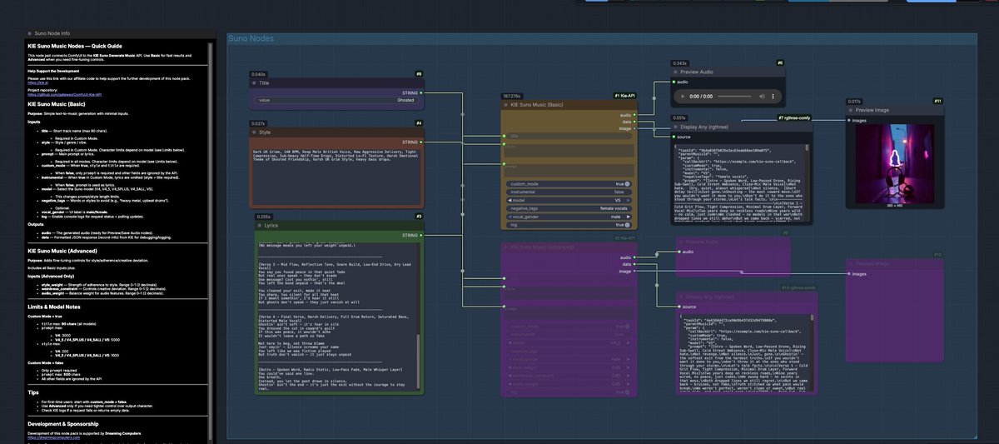Open the kie.ai affiliate link
Viewport: 999px width, 444px height.
(37, 84)
